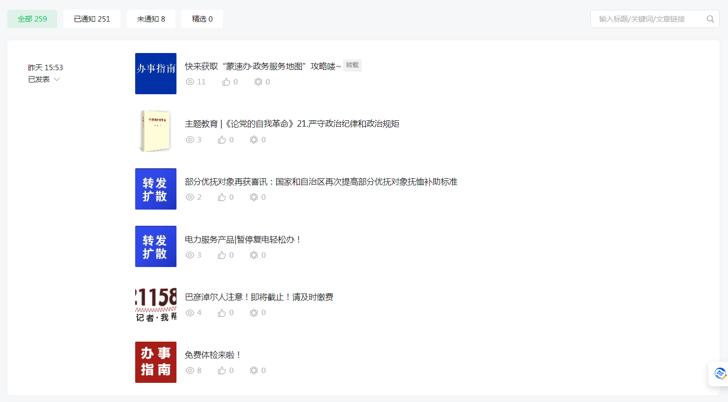Click thumbs-up icon on 免费体检 article
The height and width of the screenshot is (402, 728).
(x=222, y=371)
